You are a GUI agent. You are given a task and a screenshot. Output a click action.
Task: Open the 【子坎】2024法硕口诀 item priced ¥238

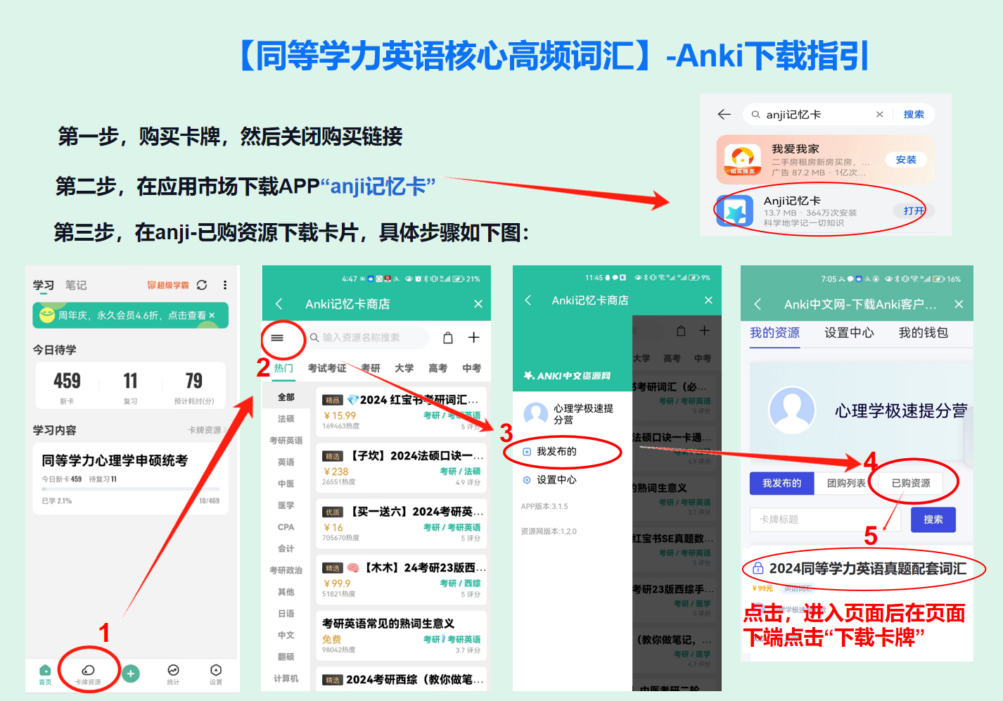coord(402,468)
